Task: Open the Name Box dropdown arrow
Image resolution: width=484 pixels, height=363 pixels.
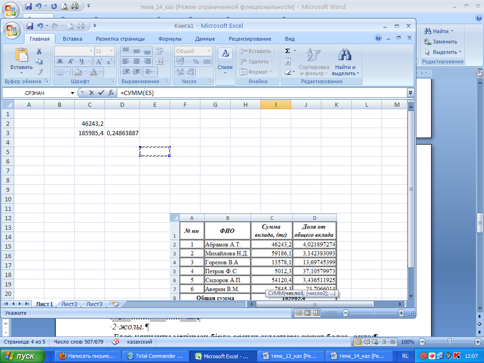Action: click(x=72, y=93)
